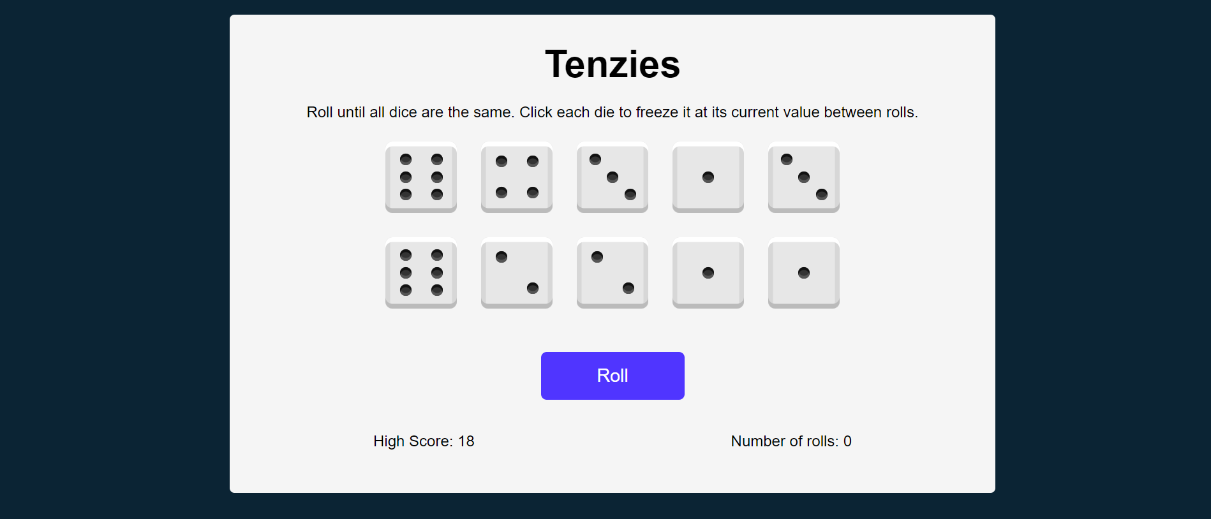1211x519 pixels.
Task: Select the Tenzies title heading
Action: pos(612,62)
